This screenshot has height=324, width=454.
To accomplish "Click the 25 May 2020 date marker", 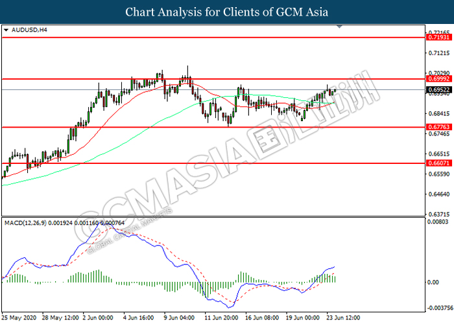I will (19, 318).
